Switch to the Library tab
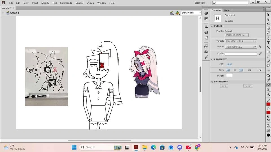 pyautogui.click(x=227, y=10)
